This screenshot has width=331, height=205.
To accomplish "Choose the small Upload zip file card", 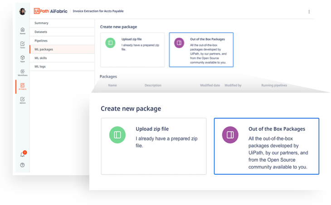I will tap(132, 50).
